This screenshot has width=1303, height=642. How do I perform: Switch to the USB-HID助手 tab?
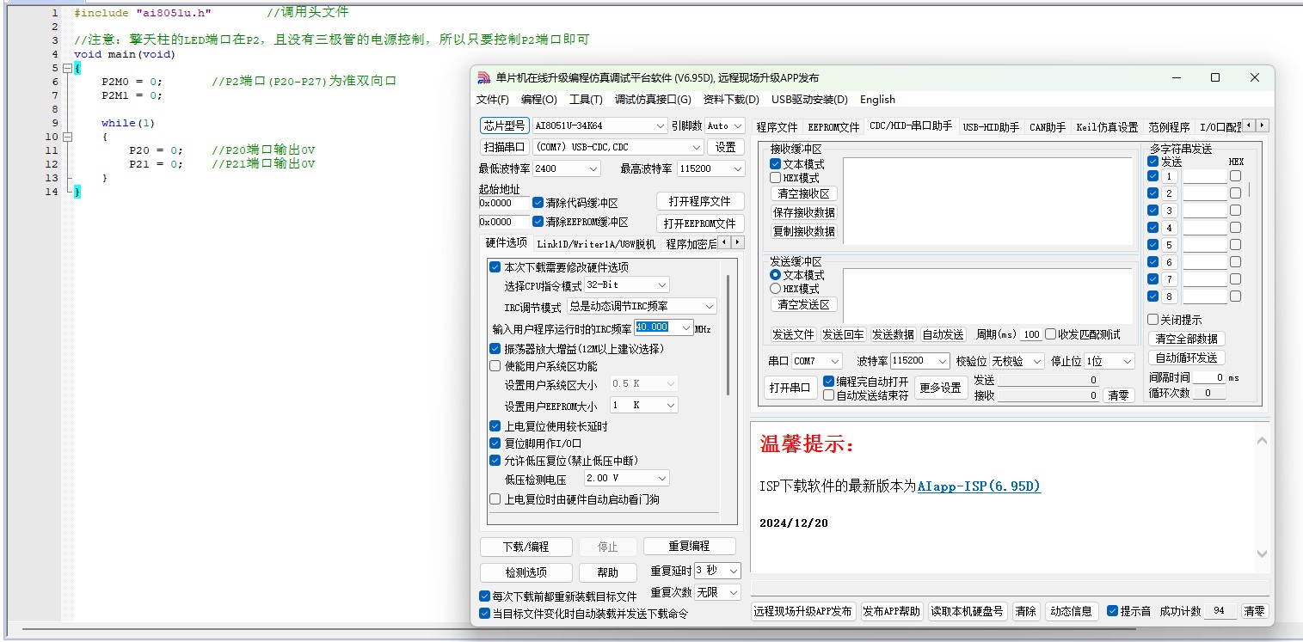(x=991, y=127)
